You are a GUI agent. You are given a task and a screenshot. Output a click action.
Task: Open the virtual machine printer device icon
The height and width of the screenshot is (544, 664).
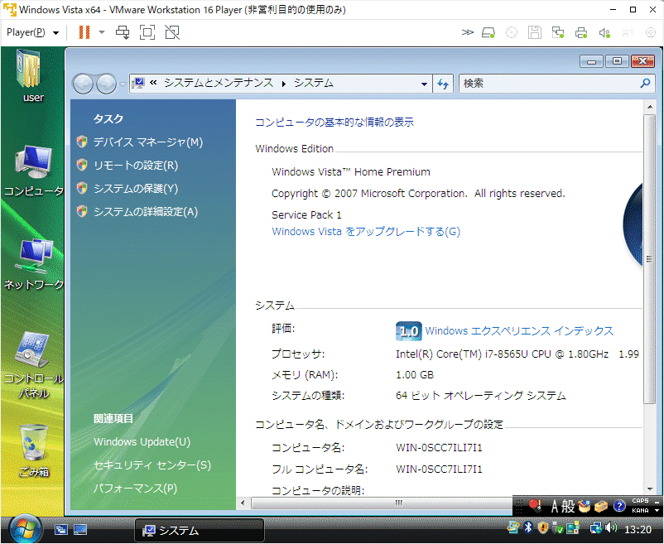582,32
